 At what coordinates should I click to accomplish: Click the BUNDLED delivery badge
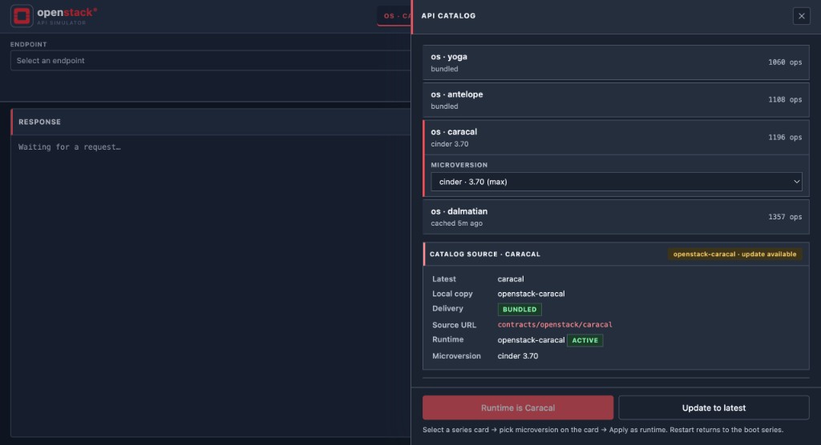[520, 310]
